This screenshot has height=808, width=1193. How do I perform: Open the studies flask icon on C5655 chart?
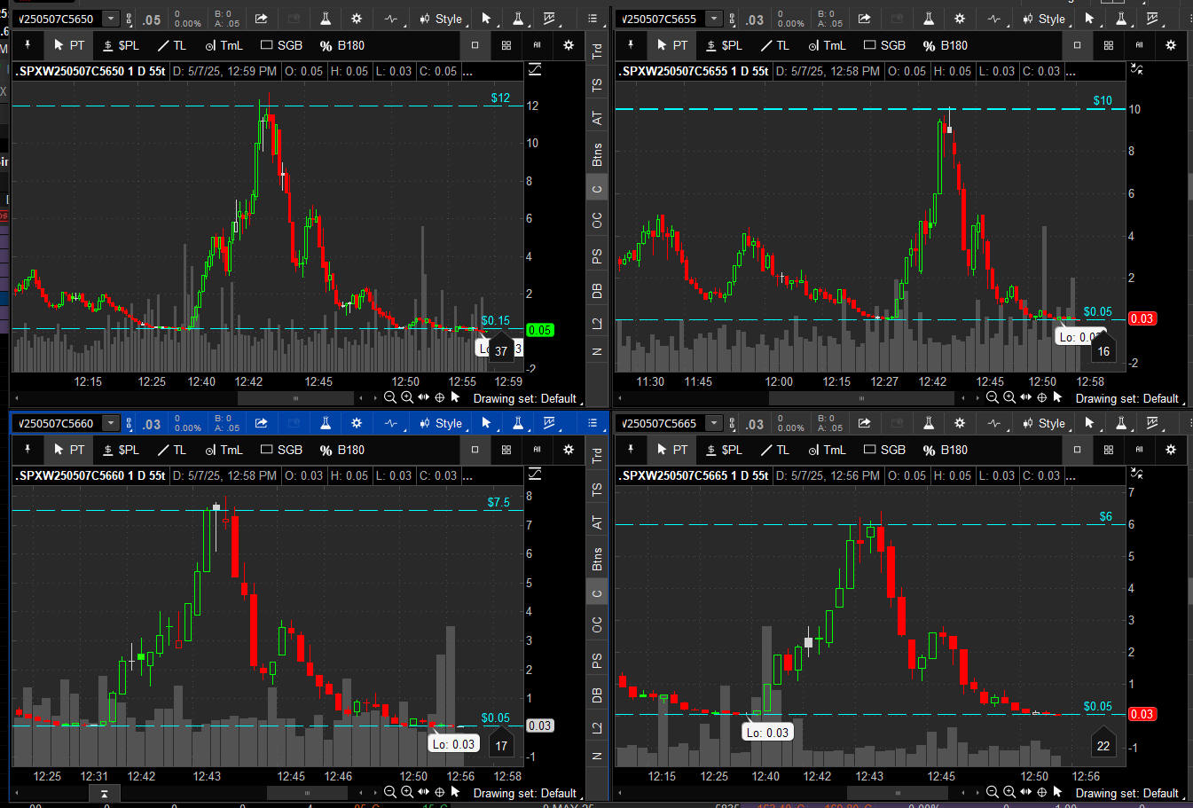(x=929, y=19)
